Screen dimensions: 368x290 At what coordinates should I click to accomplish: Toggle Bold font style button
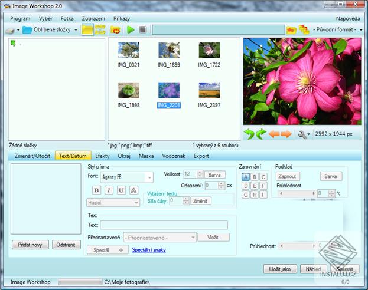(x=96, y=190)
